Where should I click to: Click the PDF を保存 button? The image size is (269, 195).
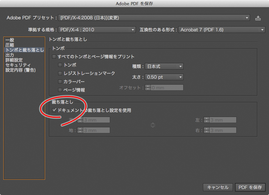[250, 187]
